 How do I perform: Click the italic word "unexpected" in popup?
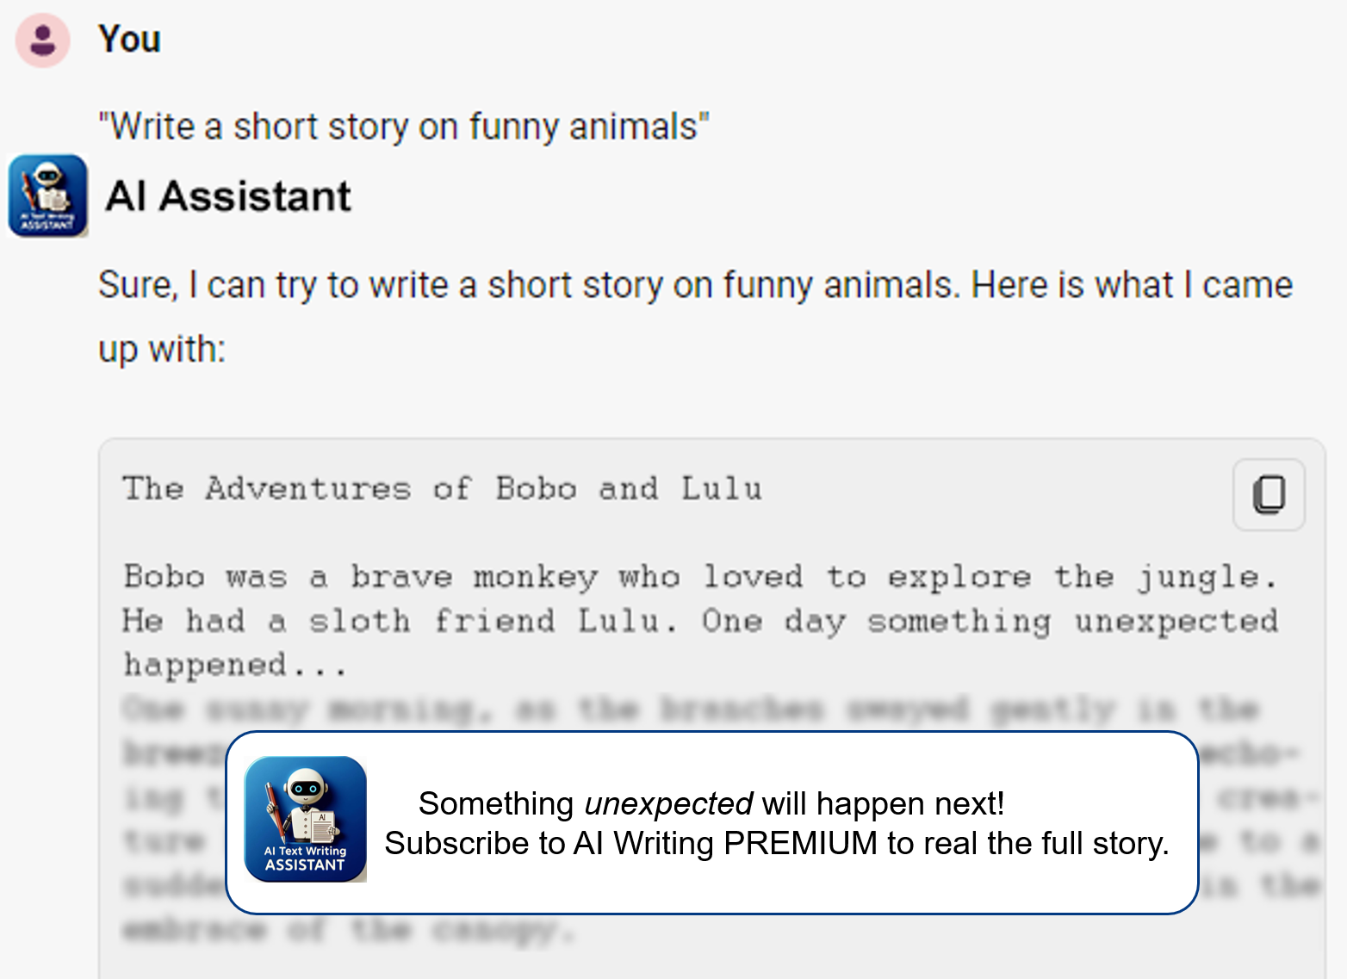pyautogui.click(x=668, y=803)
